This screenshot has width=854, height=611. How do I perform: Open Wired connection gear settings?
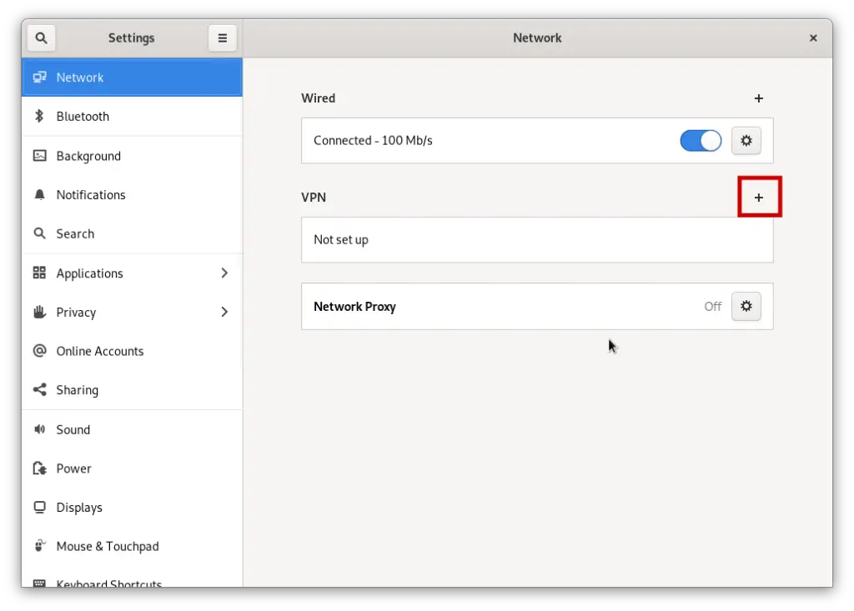point(746,141)
